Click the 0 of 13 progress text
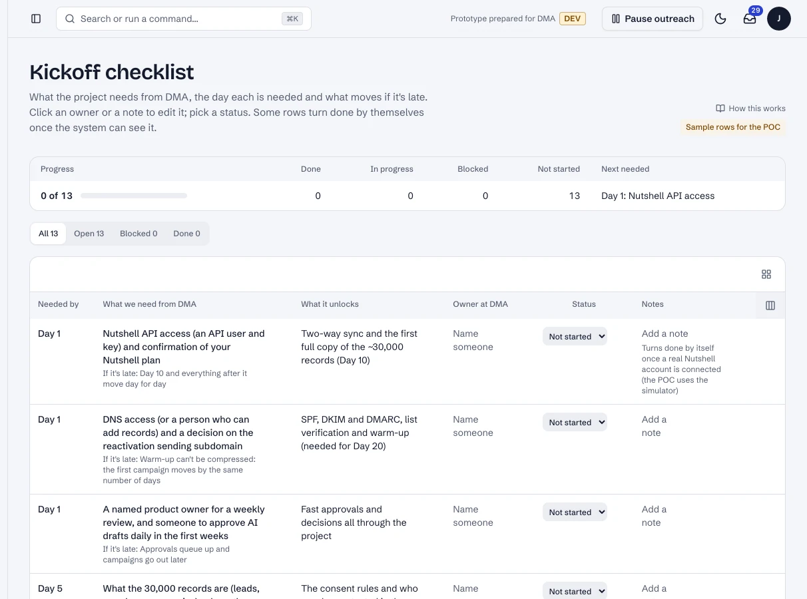The height and width of the screenshot is (599, 807). pos(57,196)
